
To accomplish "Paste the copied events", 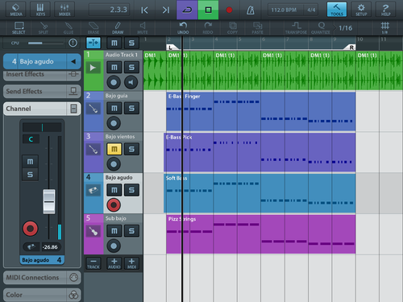I will 257,28.
